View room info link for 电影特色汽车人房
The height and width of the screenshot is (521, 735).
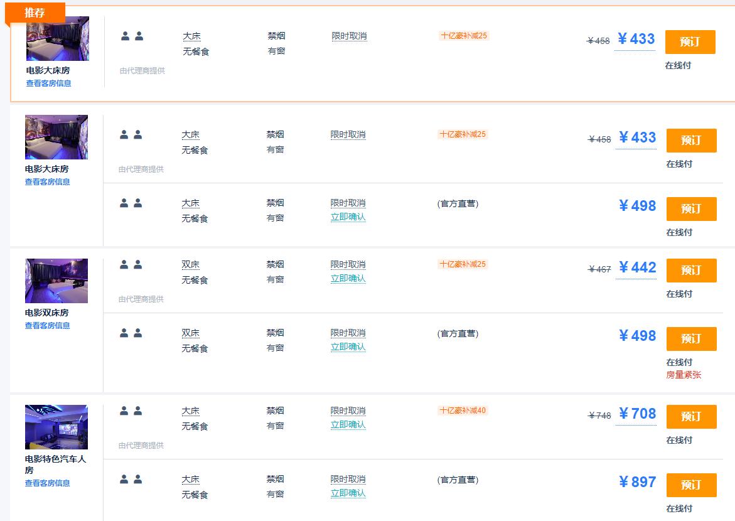pyautogui.click(x=48, y=483)
